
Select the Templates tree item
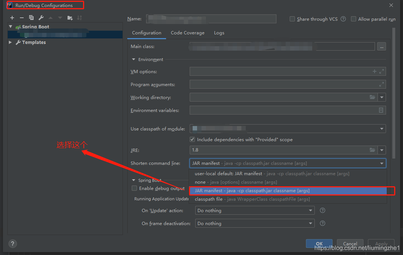tap(34, 42)
